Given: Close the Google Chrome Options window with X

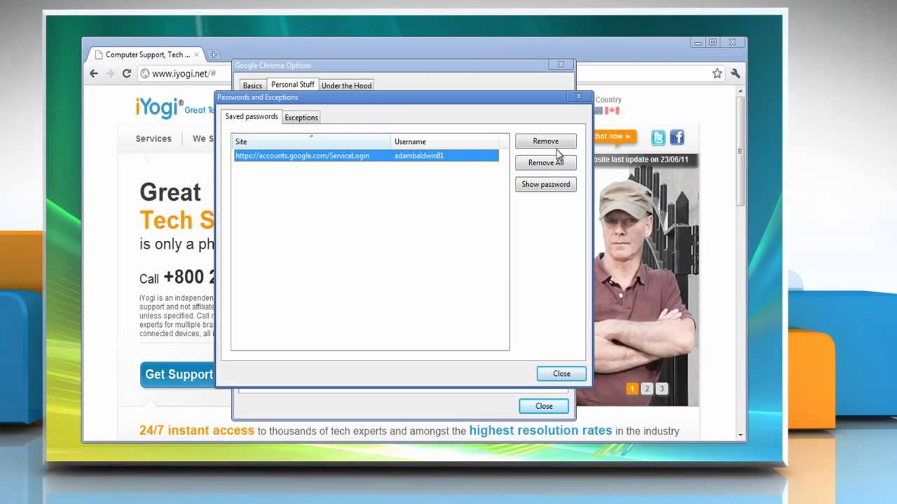Looking at the screenshot, I should point(561,64).
